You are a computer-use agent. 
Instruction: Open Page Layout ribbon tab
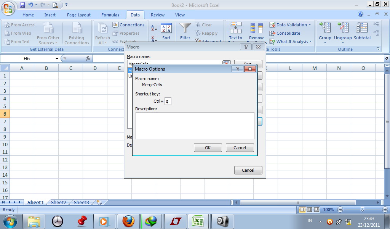coord(79,15)
